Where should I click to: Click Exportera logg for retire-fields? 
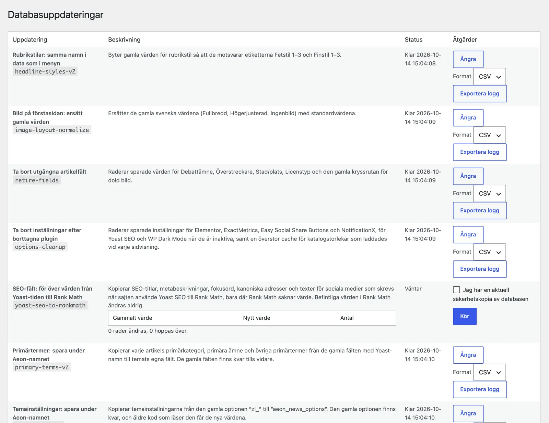pyautogui.click(x=480, y=211)
